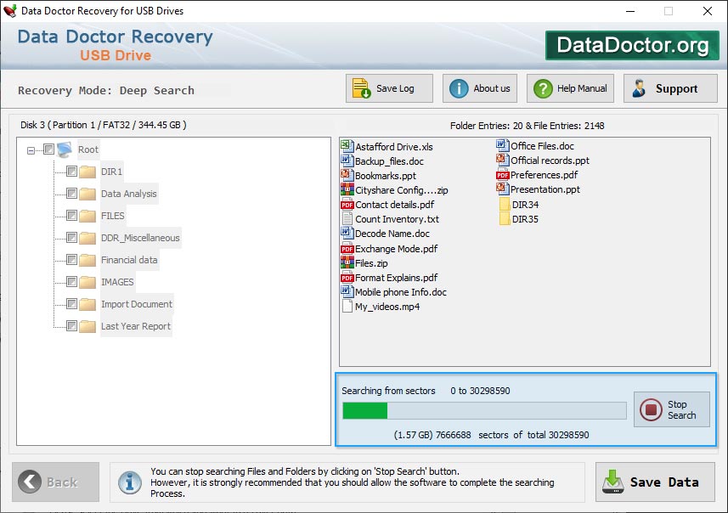The height and width of the screenshot is (513, 728).
Task: Click the Excel icon of Astafford Drive.xls
Action: coord(347,146)
